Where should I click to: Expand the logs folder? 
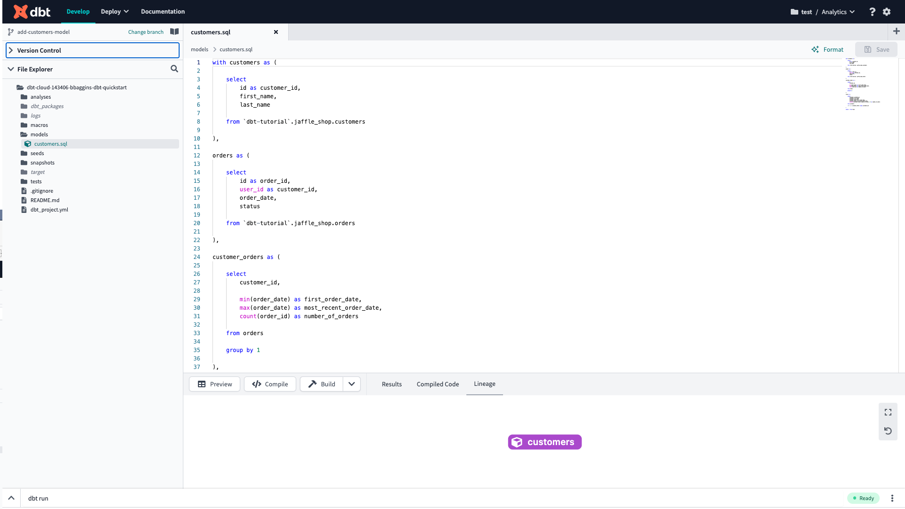31,116
